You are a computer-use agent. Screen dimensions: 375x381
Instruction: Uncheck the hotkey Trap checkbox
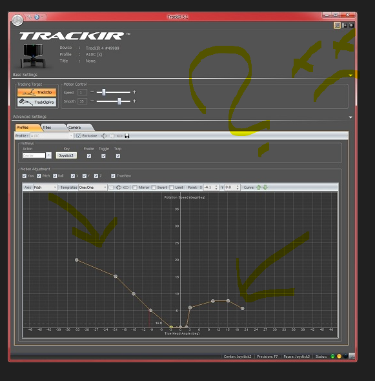(118, 156)
